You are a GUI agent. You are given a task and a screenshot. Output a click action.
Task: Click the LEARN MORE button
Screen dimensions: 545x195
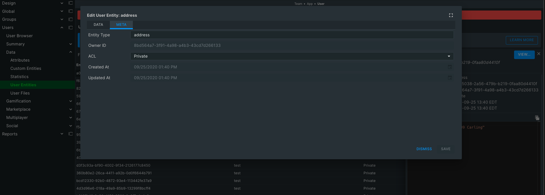pyautogui.click(x=522, y=40)
